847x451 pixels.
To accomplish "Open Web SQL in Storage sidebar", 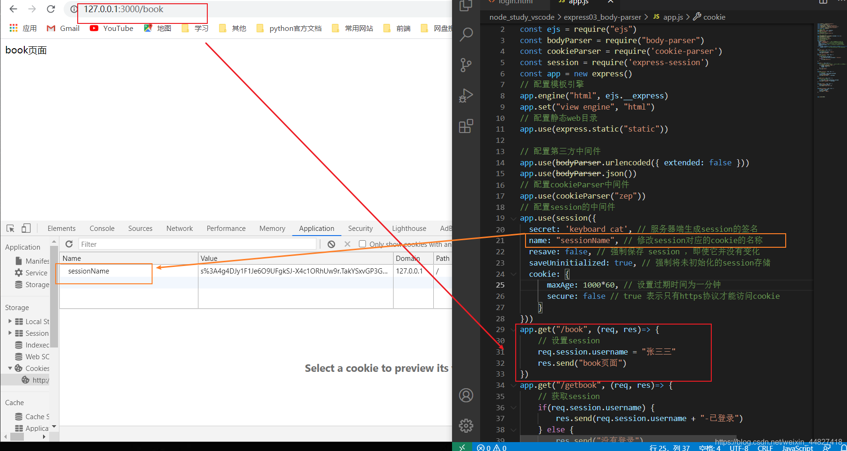I will coord(32,356).
